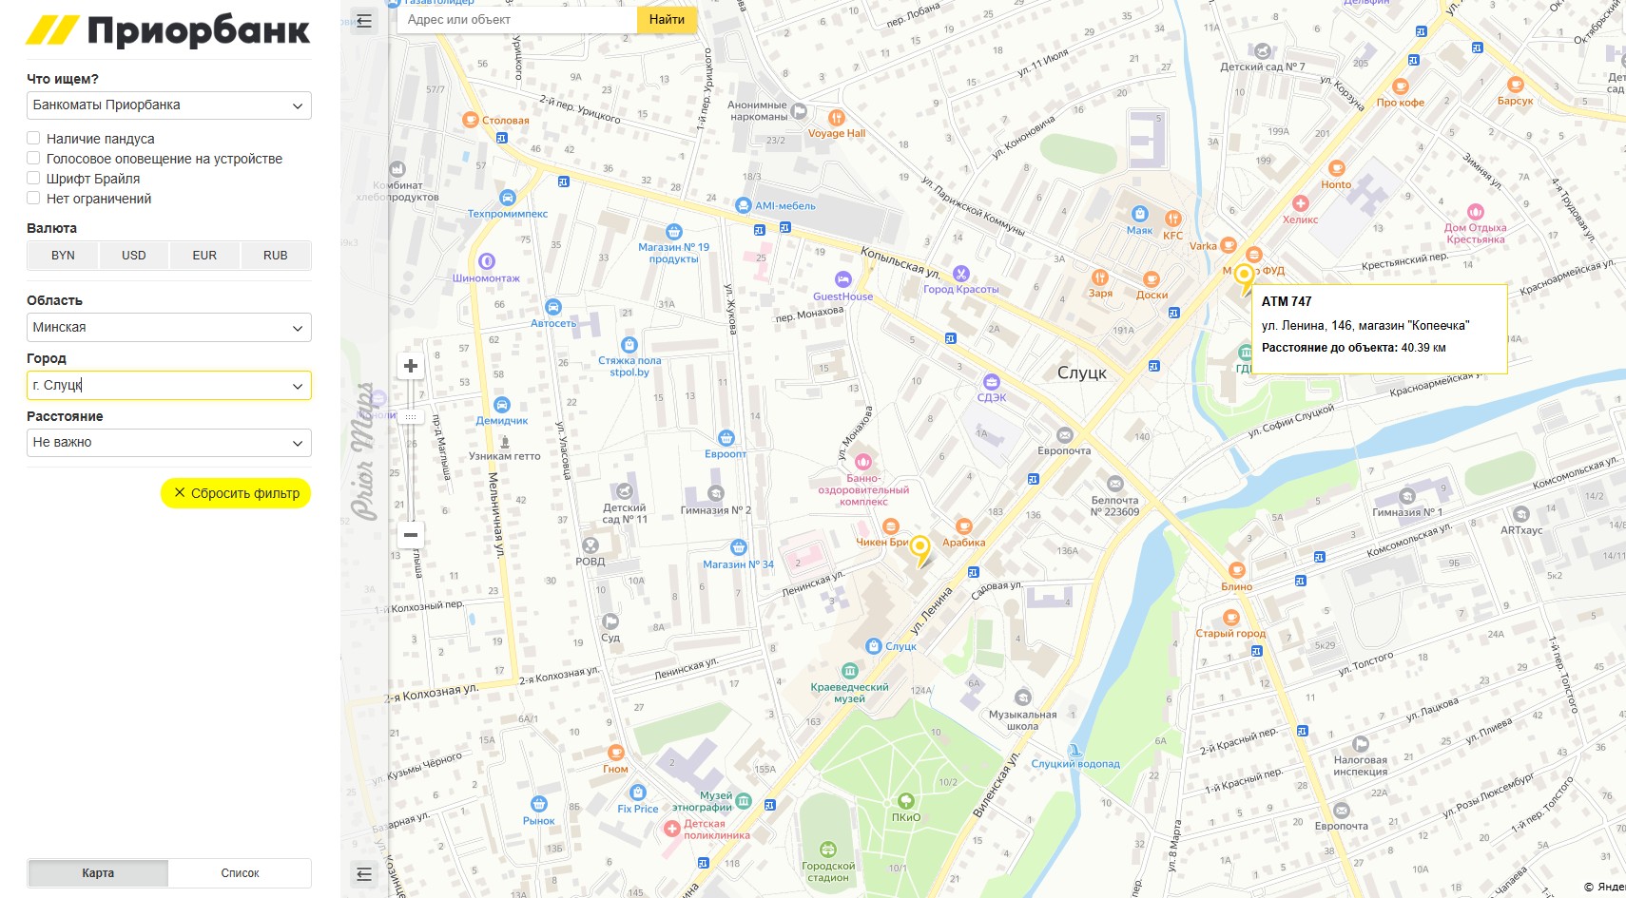
Task: Select the Карта view tab
Action: [x=98, y=873]
